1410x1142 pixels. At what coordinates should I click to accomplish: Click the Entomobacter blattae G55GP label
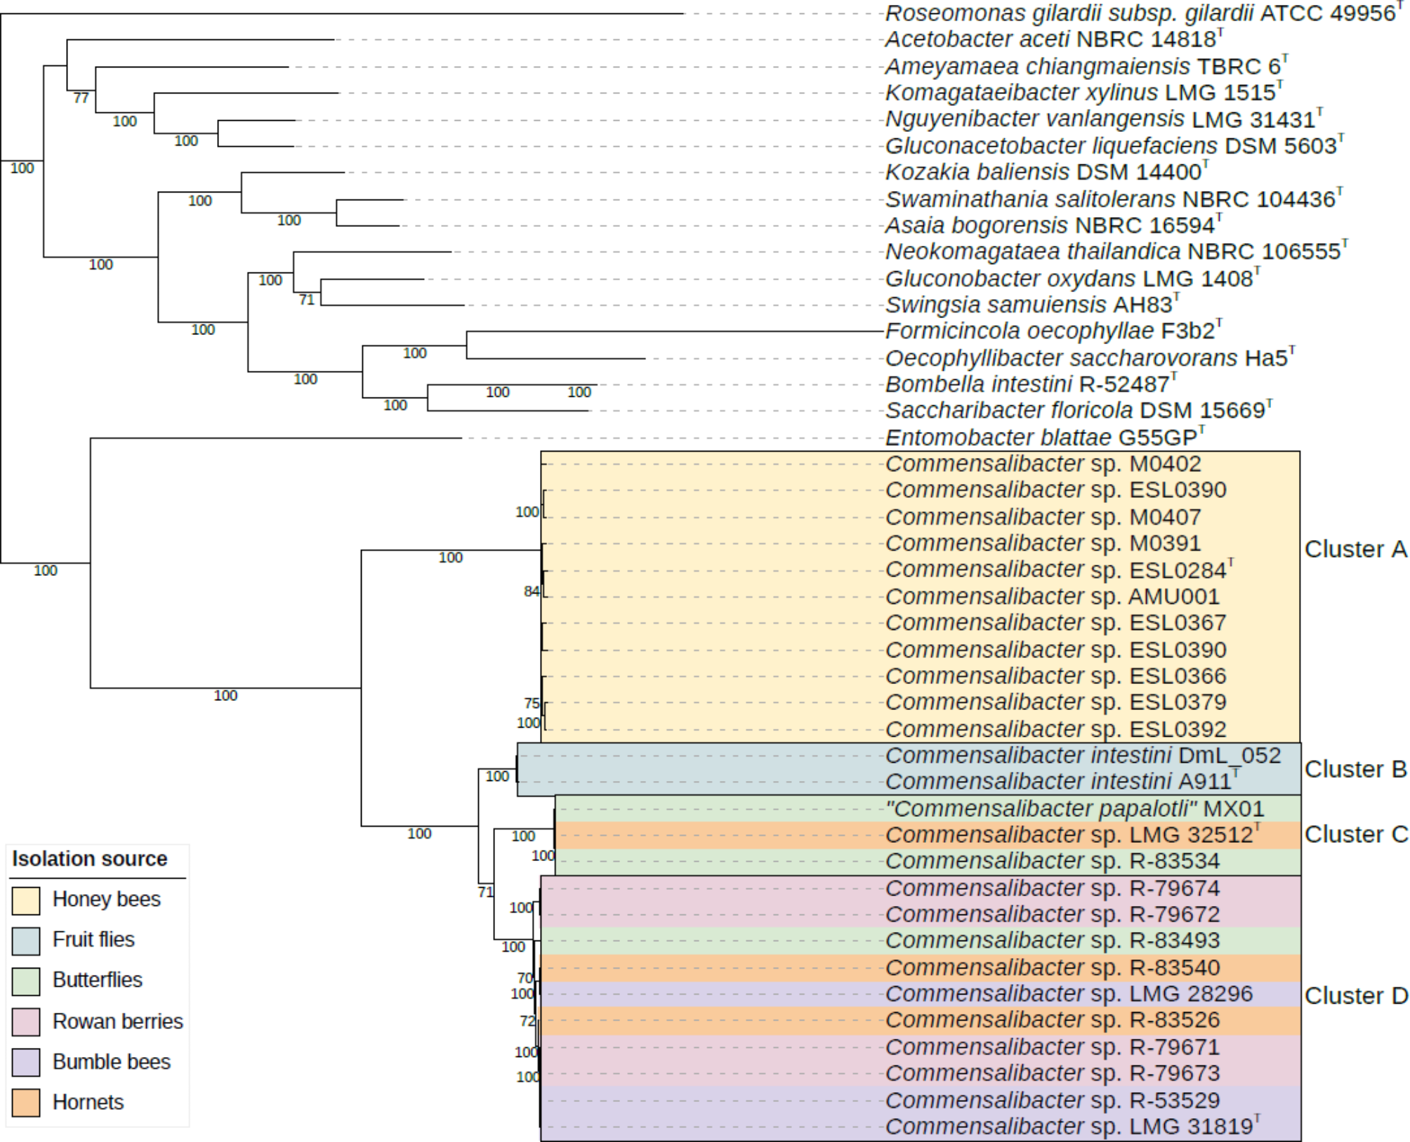tap(1045, 438)
